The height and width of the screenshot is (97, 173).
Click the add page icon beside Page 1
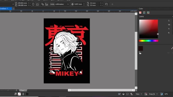16,90
